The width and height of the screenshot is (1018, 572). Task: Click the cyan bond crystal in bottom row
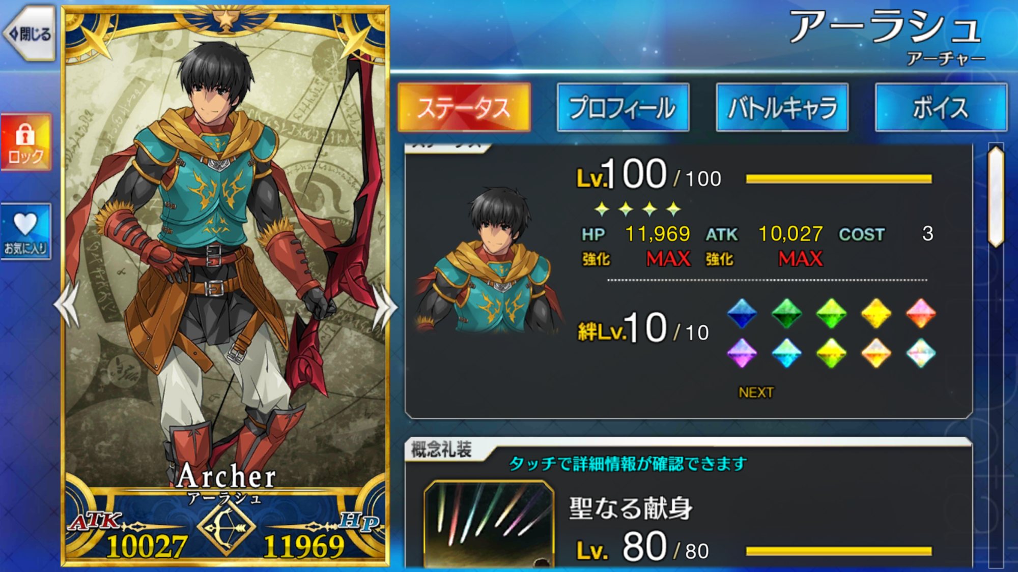click(786, 353)
